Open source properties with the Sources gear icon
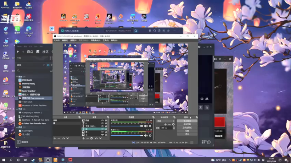291x163 pixels. pos(92,138)
